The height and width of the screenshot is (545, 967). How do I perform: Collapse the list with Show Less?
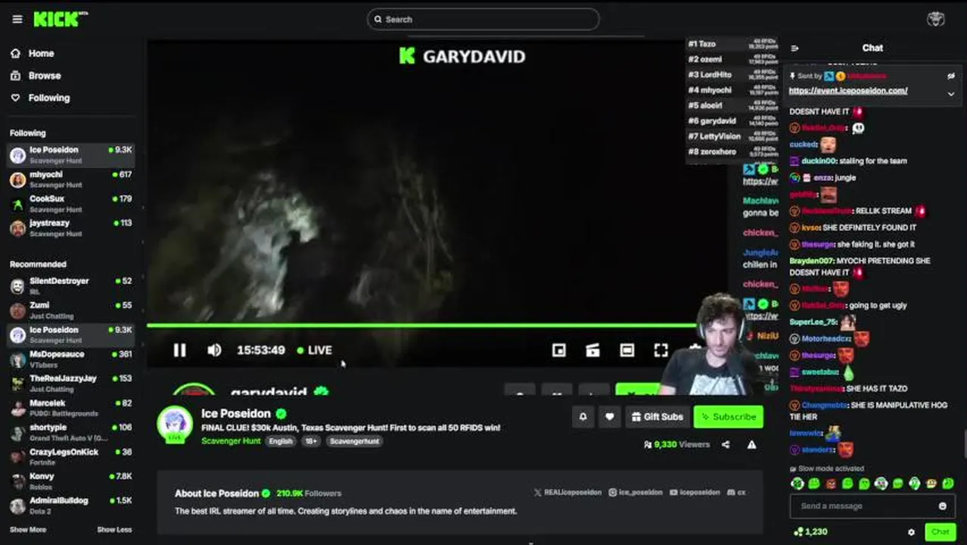[114, 530]
